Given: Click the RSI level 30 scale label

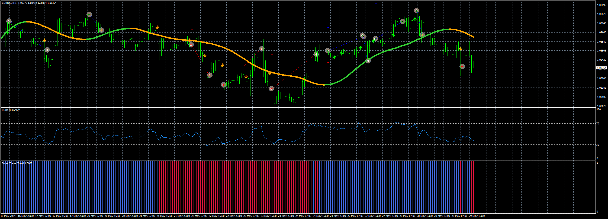Looking at the screenshot, I should [x=598, y=145].
